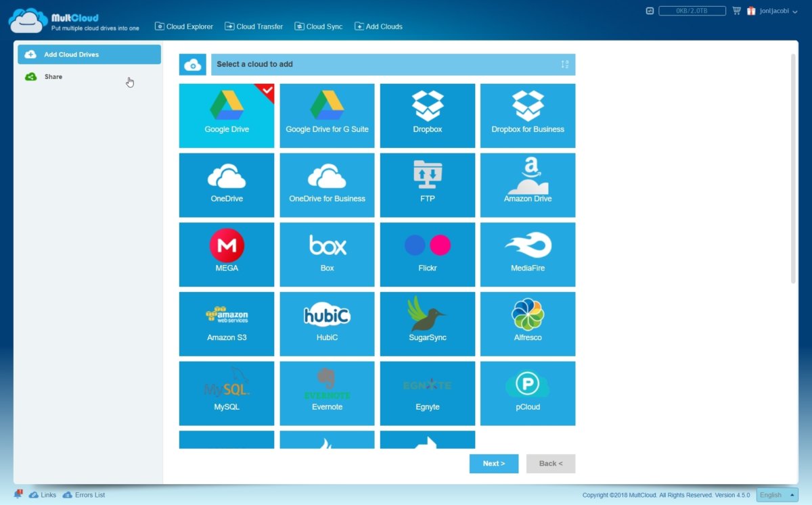Pick the HubiC tile
The height and width of the screenshot is (505, 812).
click(x=327, y=324)
